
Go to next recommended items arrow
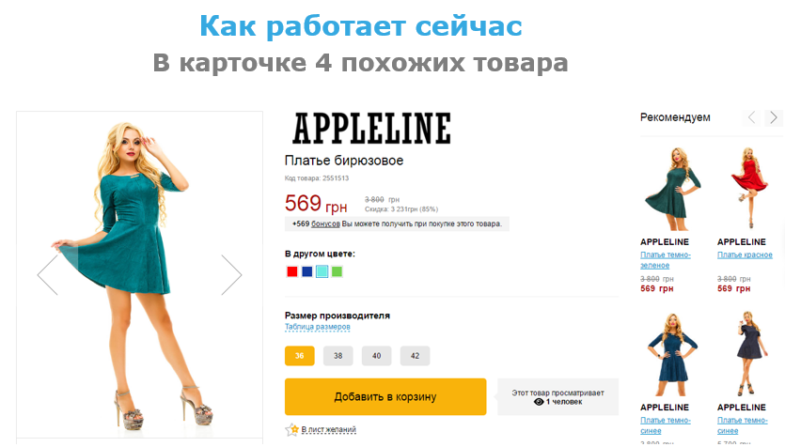click(x=774, y=117)
